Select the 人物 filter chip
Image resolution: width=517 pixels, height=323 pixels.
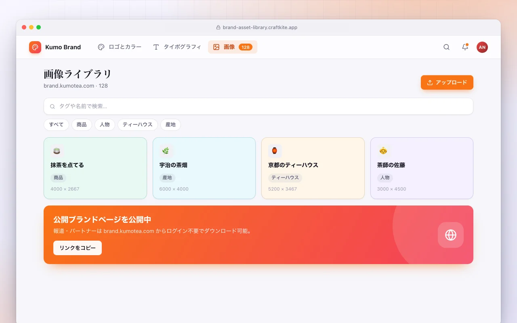click(x=105, y=125)
